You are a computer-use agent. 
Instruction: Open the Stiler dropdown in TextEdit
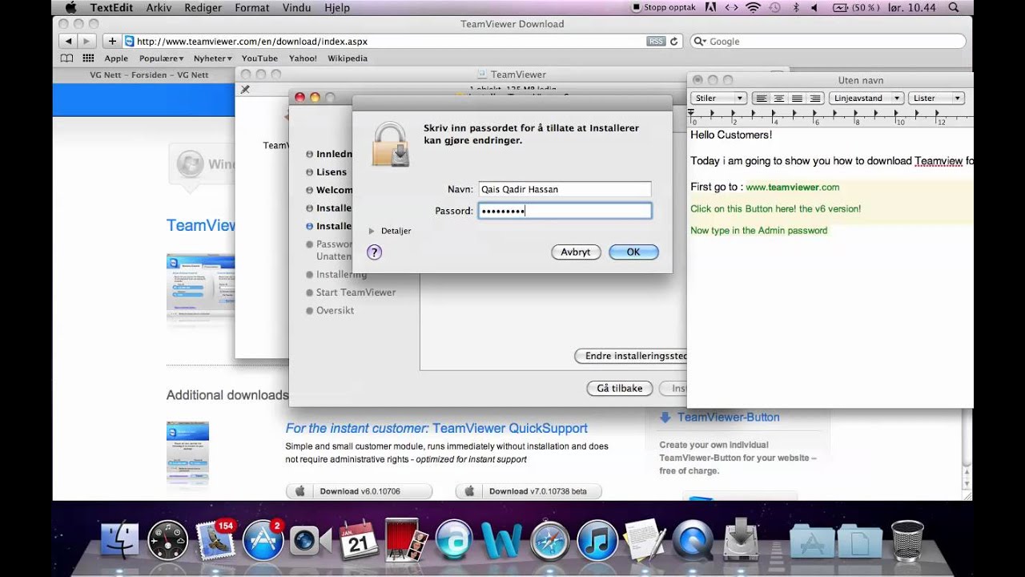coord(718,98)
